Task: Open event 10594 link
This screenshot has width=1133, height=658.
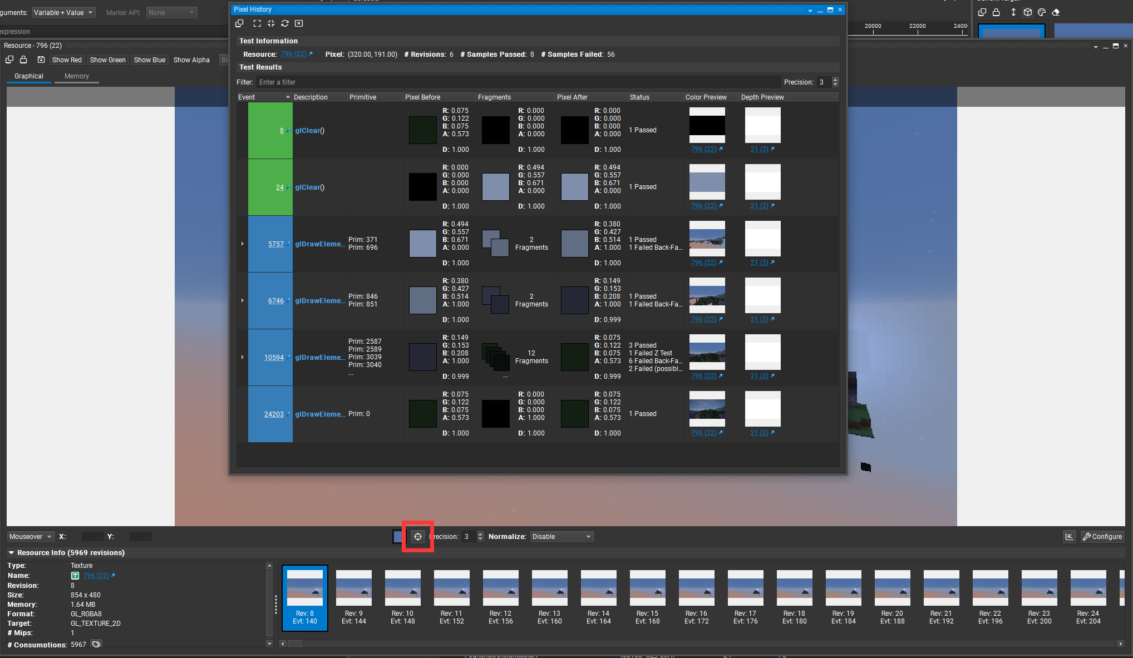Action: (274, 358)
